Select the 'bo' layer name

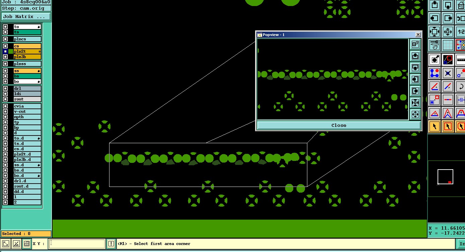click(27, 81)
